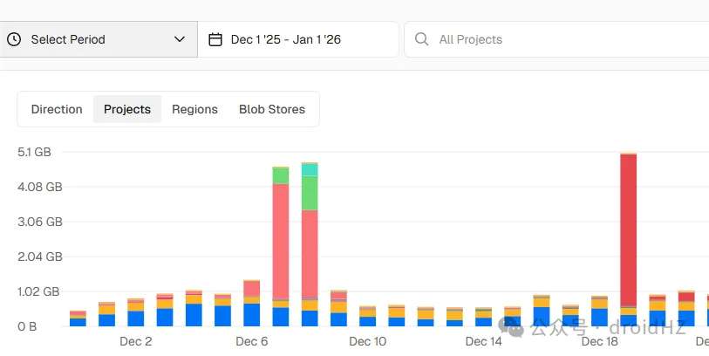Open the Dec 1 '25 - Jan 1 '26 date picker
The width and height of the screenshot is (709, 356).
tap(298, 39)
